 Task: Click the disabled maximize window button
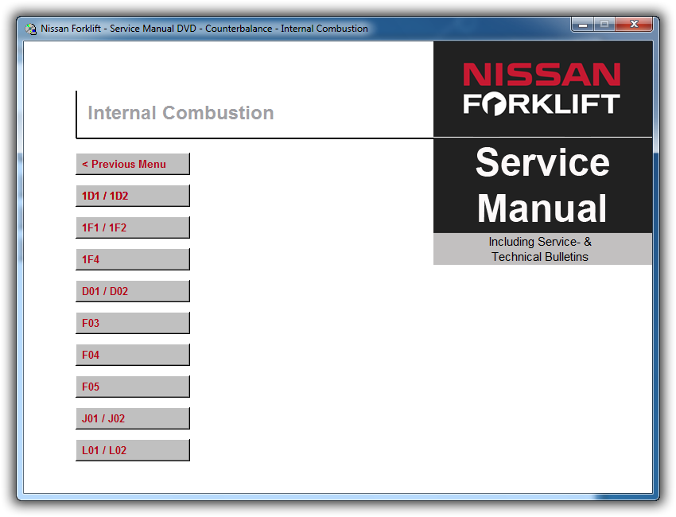604,24
